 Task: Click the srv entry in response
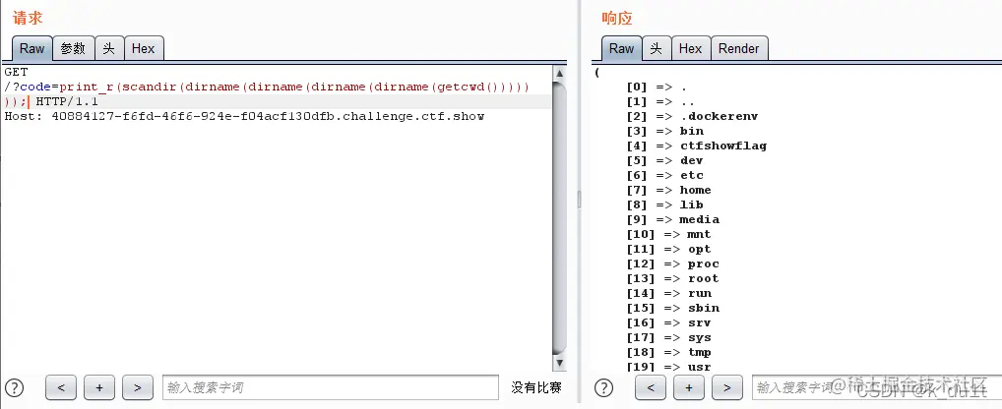tap(700, 322)
